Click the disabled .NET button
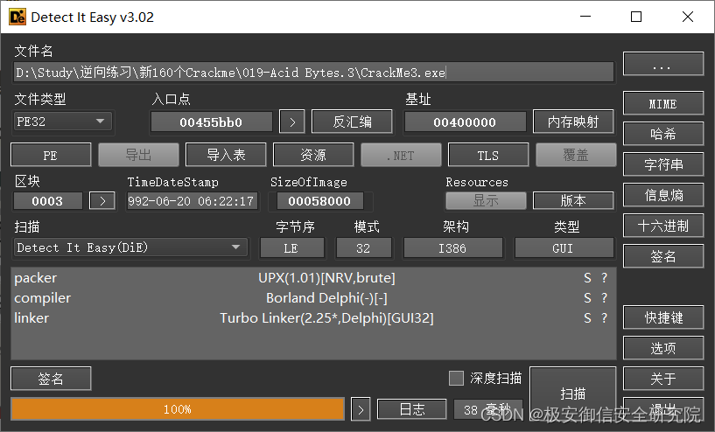Screen dimensions: 715x432 point(401,155)
